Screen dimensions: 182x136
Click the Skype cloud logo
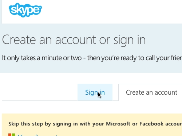(25, 10)
